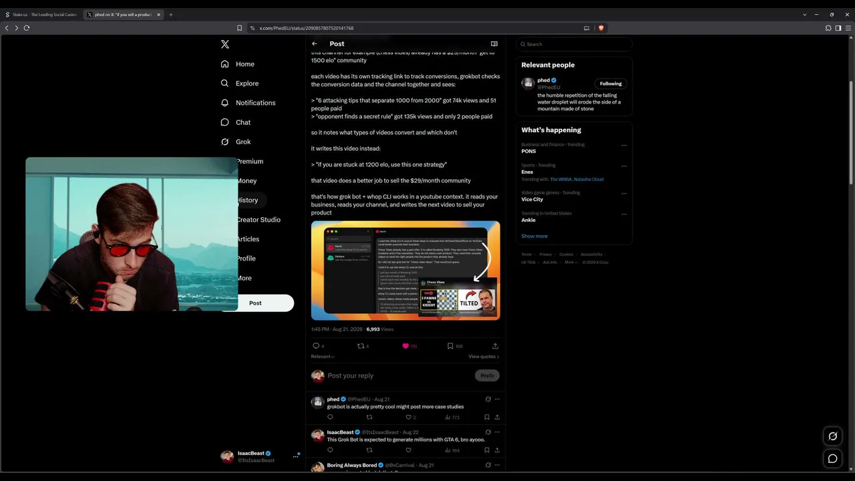Open The WNBA trending link
This screenshot has height=481, width=855.
[560, 179]
